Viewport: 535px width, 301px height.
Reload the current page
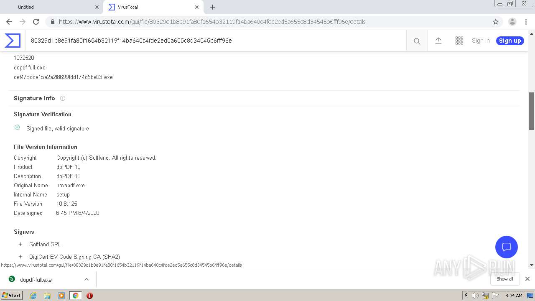click(x=36, y=22)
